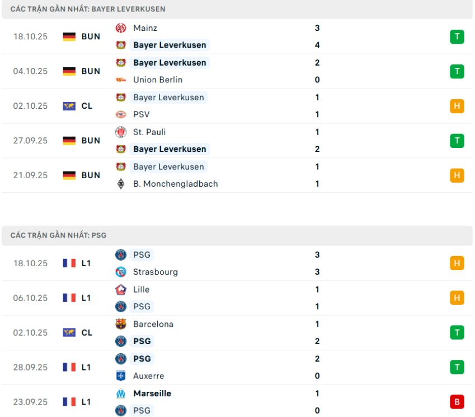This screenshot has height=417, width=475.
Task: Select the Barcelona club crest icon
Action: tap(121, 324)
